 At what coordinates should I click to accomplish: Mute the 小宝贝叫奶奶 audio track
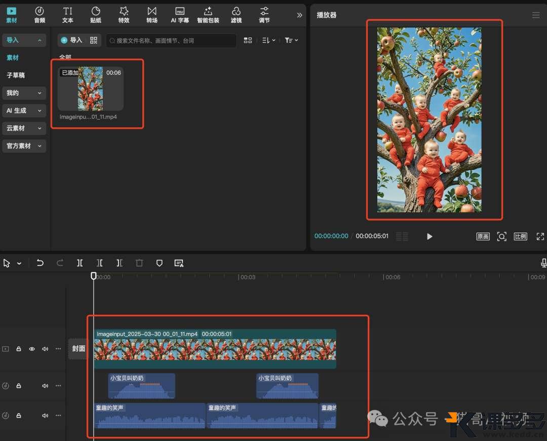[x=45, y=386]
